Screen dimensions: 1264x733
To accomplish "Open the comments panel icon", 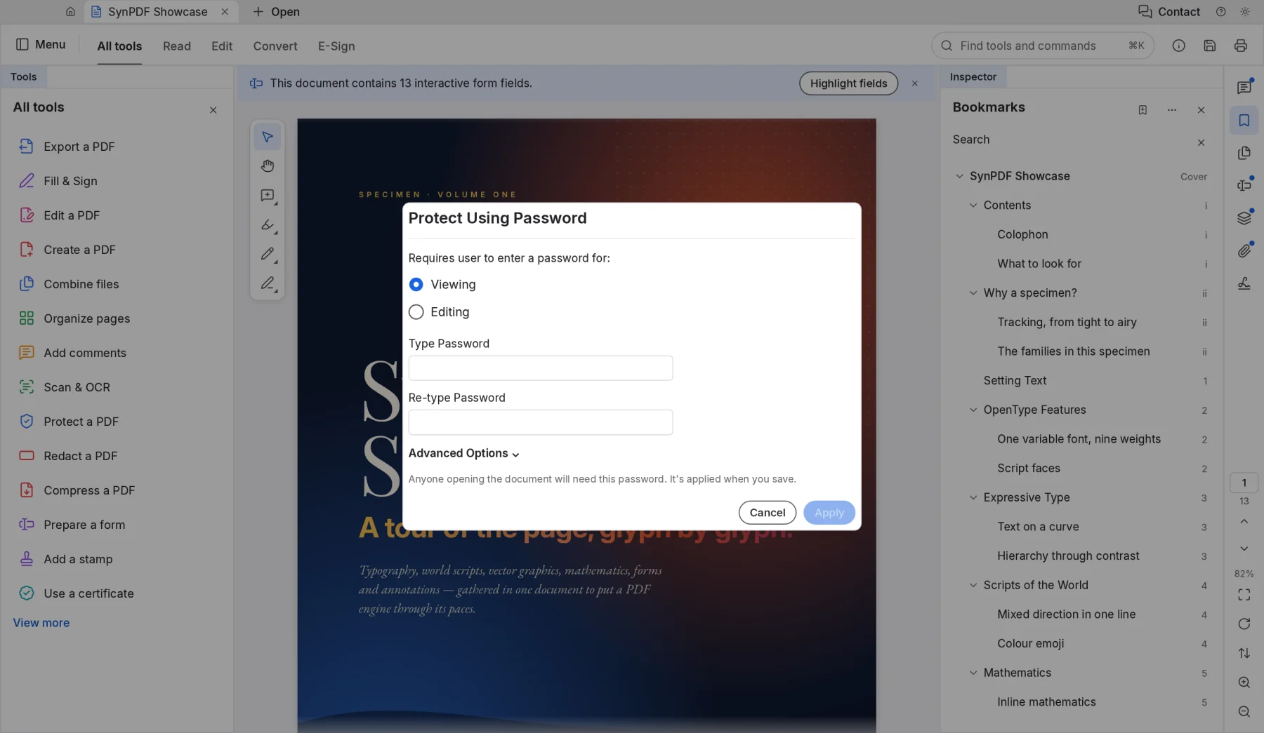I will click(x=1244, y=88).
